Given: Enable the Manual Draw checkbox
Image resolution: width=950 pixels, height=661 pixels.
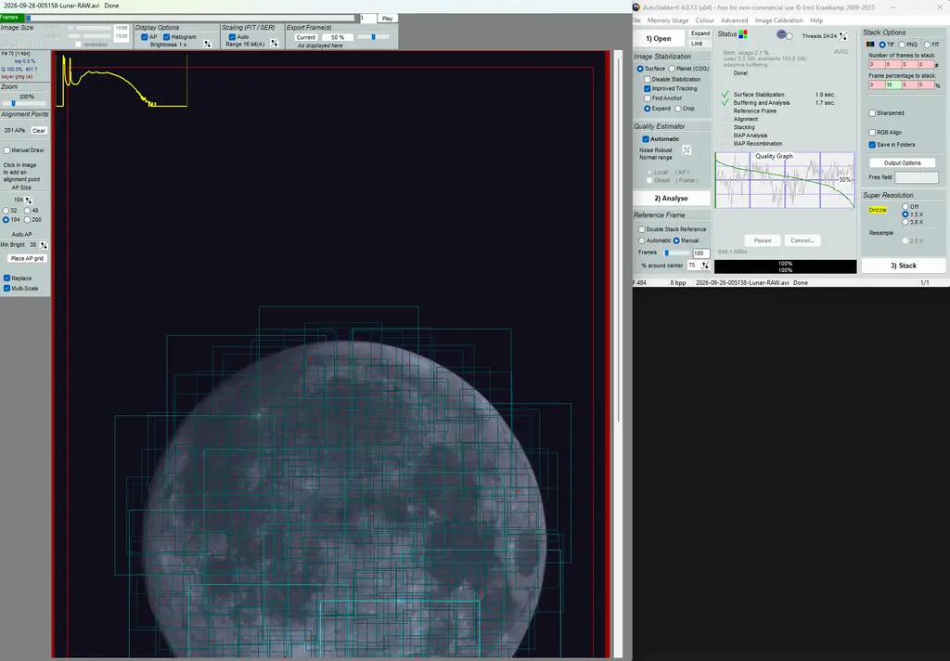Looking at the screenshot, I should pyautogui.click(x=6, y=150).
